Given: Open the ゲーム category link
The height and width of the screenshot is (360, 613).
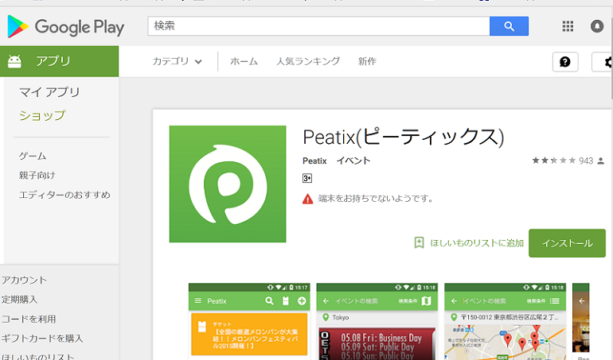Looking at the screenshot, I should pyautogui.click(x=33, y=157).
